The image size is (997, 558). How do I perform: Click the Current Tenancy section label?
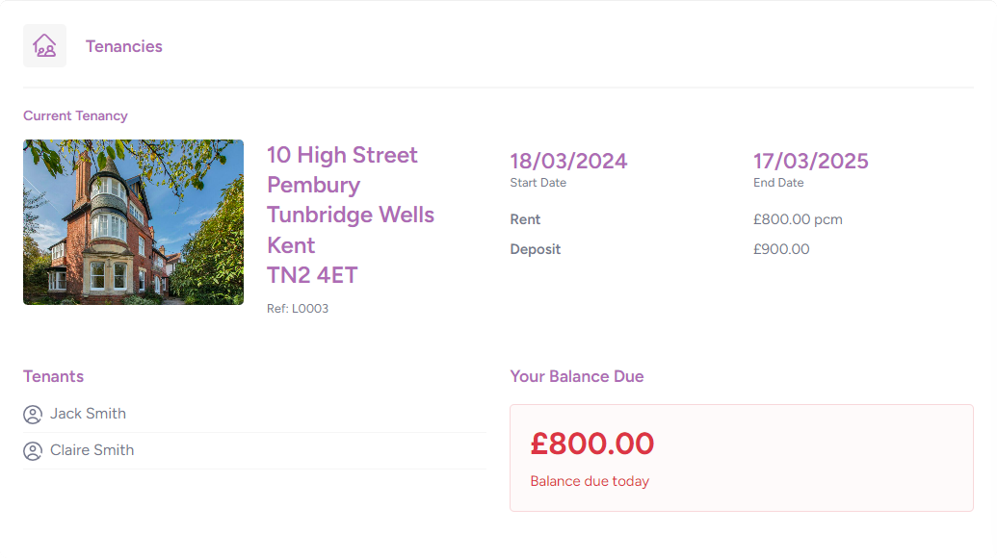point(76,115)
